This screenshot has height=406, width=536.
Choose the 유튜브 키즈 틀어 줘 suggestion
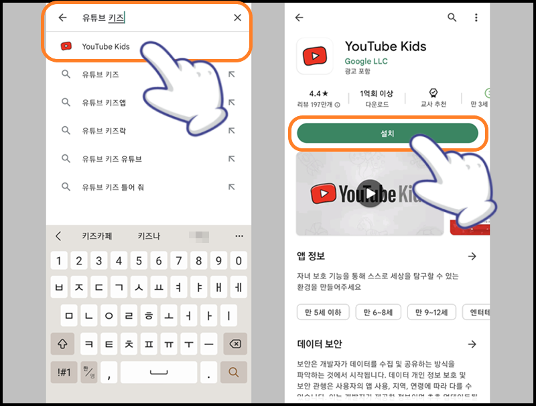(113, 187)
